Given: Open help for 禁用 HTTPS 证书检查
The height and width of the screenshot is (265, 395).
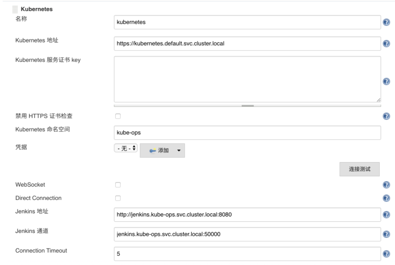Looking at the screenshot, I should point(386,116).
